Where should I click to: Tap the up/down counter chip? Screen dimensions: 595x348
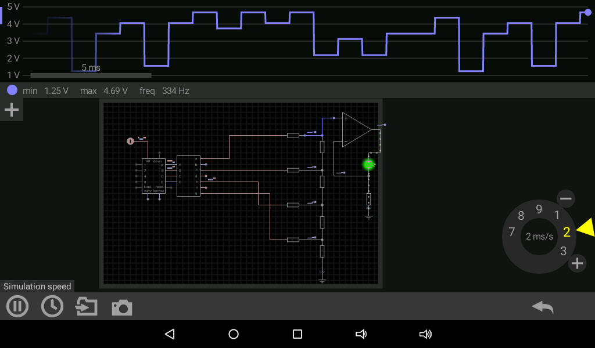153,176
